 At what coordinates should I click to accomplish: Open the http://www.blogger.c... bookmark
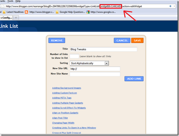click(x=42, y=12)
